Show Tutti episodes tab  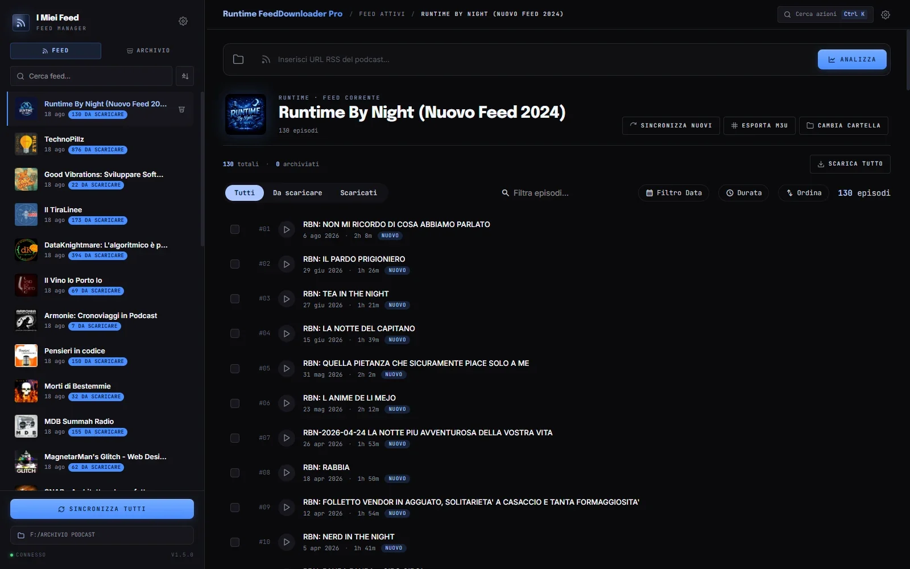[245, 193]
